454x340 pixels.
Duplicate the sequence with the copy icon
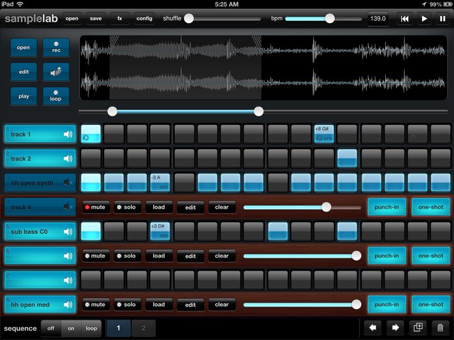click(418, 328)
